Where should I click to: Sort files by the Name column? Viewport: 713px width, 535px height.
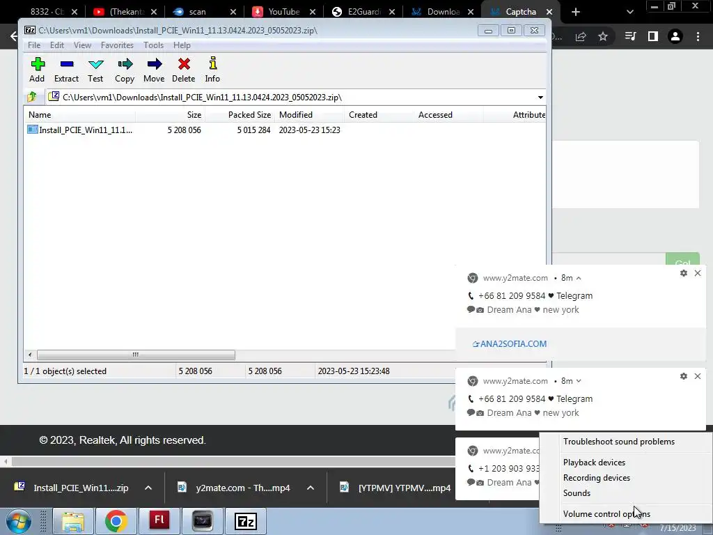[x=79, y=115]
